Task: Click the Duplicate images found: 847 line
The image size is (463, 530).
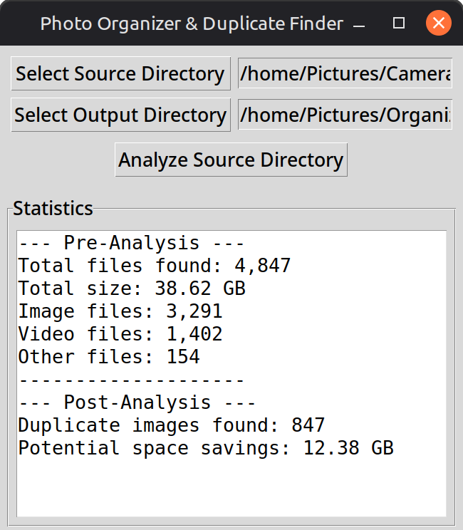Action: pos(171,425)
